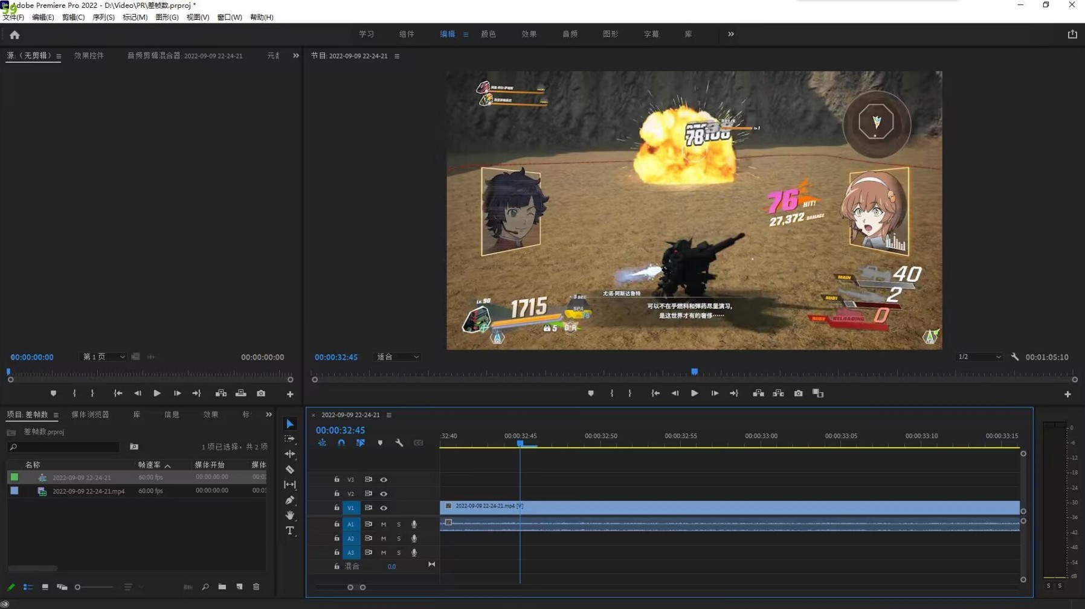The height and width of the screenshot is (609, 1085).
Task: Open 编辑 workspace menu icon
Action: (x=466, y=34)
